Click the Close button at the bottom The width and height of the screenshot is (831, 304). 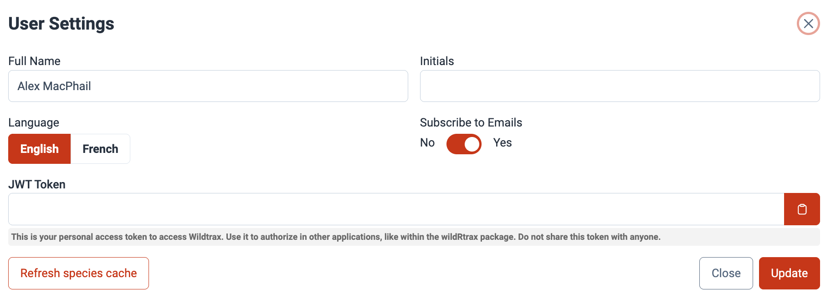click(726, 273)
